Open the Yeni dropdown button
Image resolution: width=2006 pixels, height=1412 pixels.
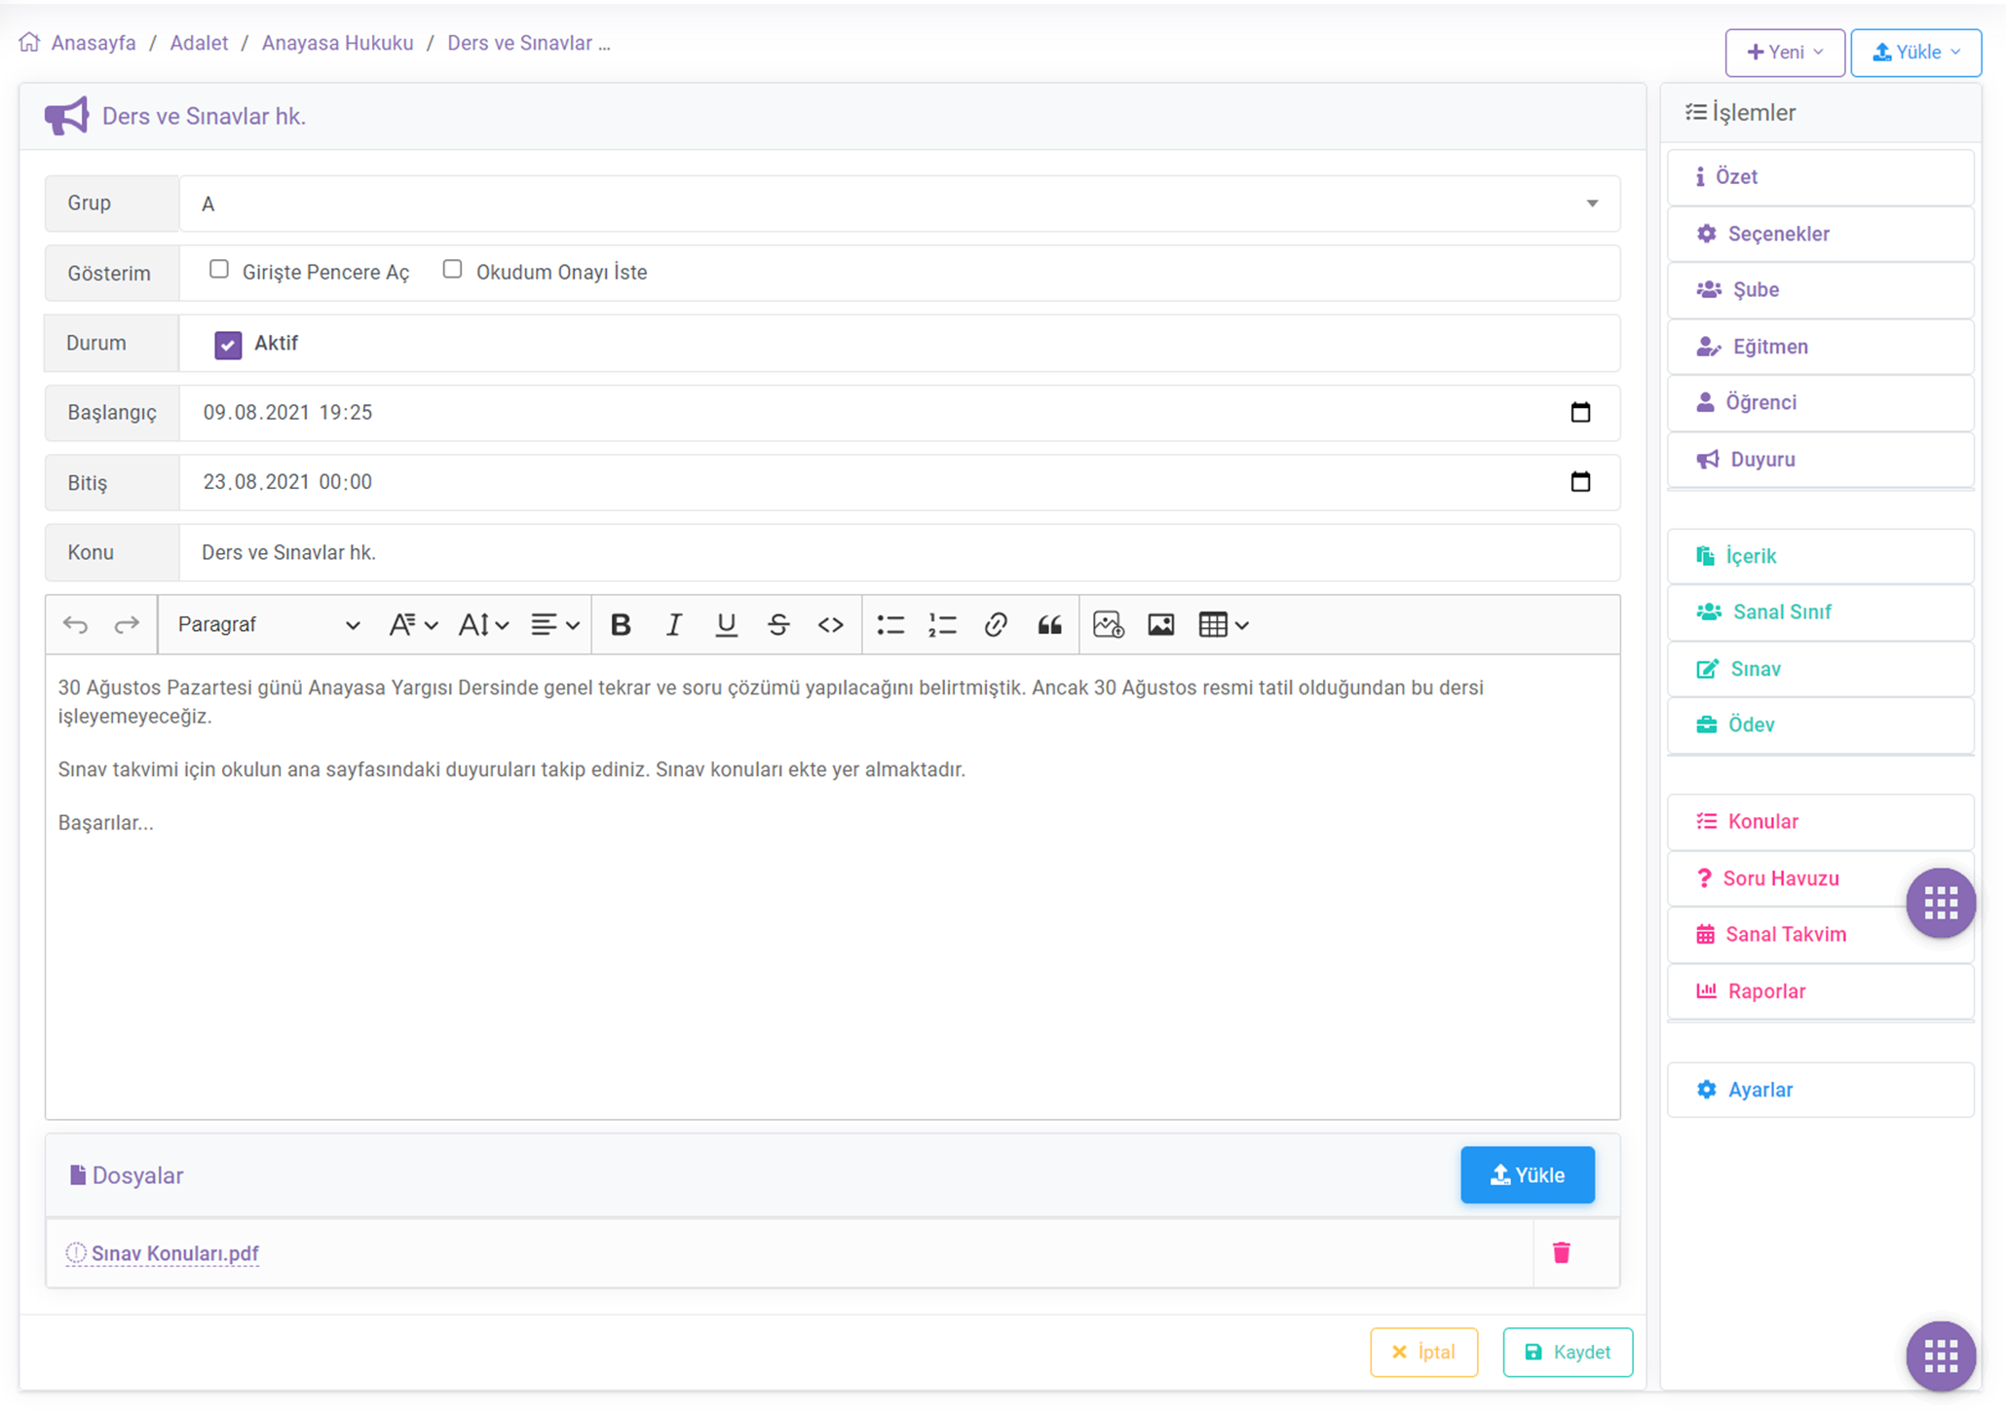click(x=1784, y=53)
